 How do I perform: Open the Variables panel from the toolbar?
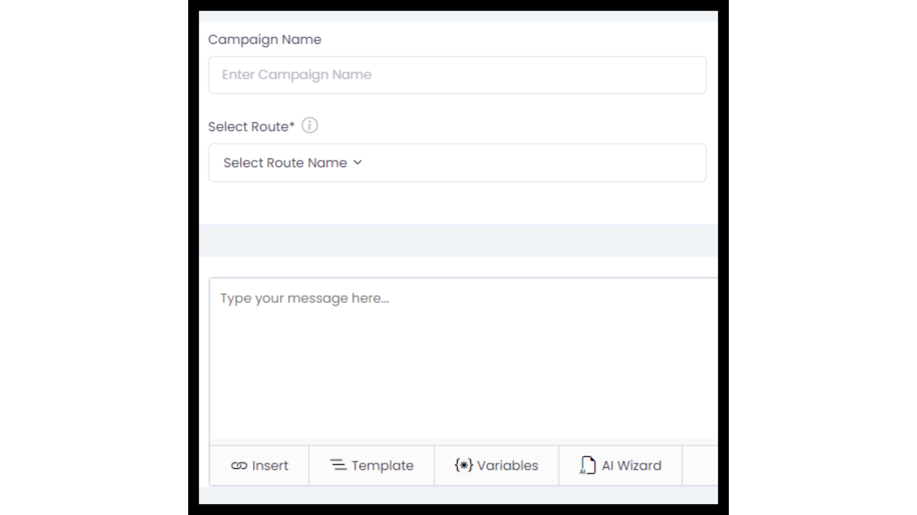point(496,465)
